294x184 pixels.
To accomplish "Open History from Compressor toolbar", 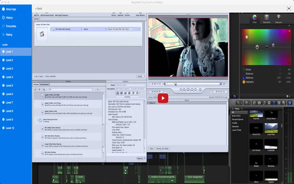I will tap(114, 14).
